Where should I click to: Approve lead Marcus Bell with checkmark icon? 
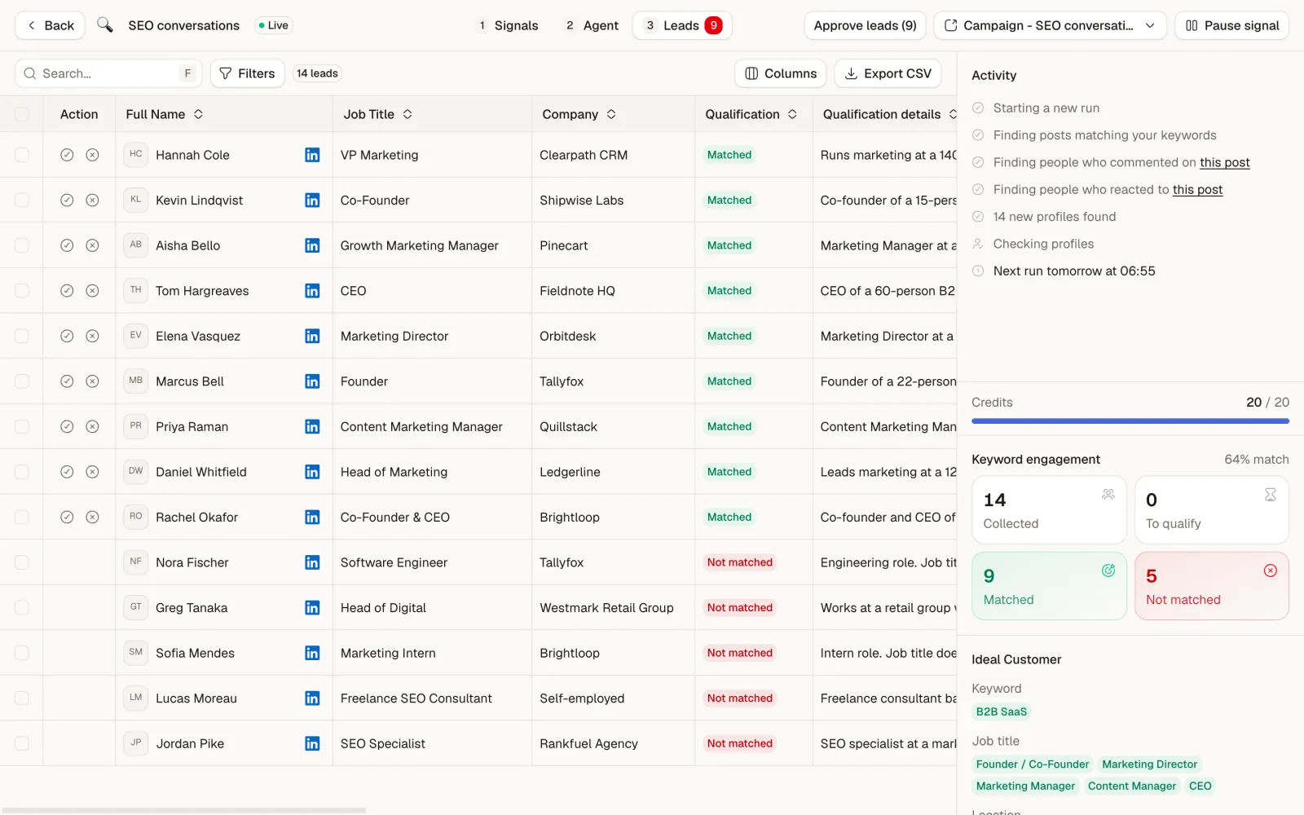tap(67, 381)
